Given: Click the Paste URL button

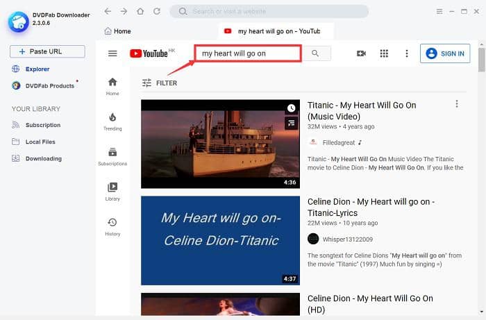Looking at the screenshot, I should [47, 51].
